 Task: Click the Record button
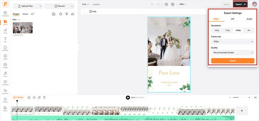click(60, 6)
